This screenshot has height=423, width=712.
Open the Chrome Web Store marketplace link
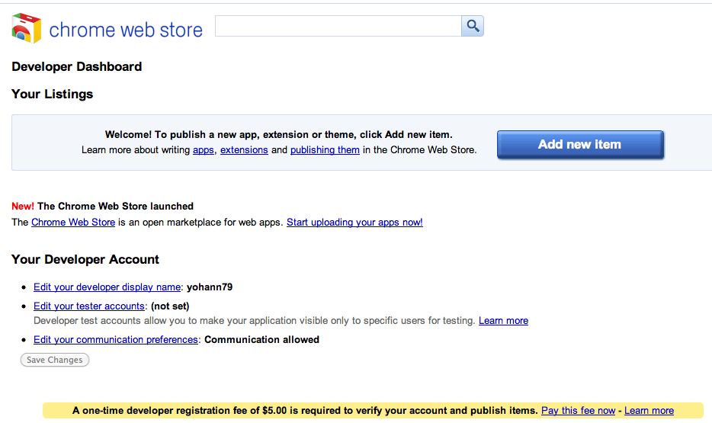(x=73, y=223)
